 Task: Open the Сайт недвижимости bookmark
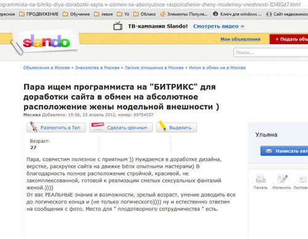pos(287,14)
